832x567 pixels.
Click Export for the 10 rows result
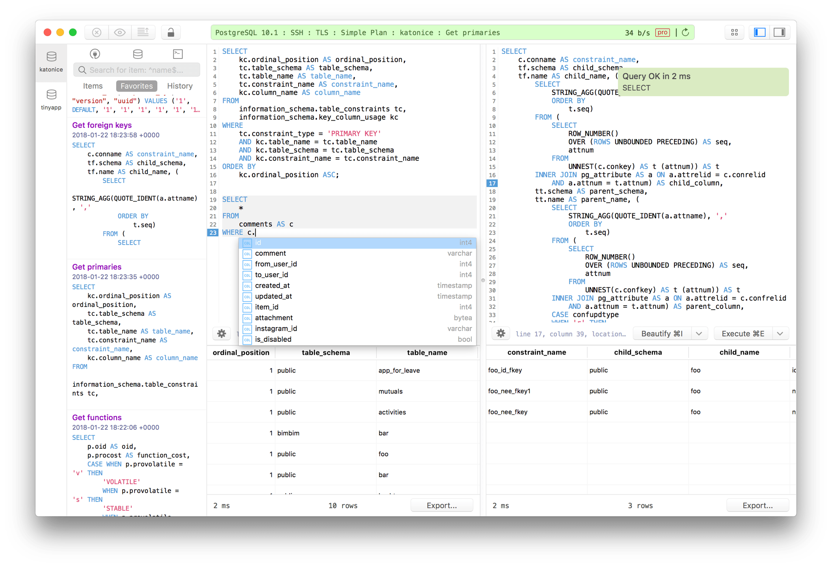click(x=442, y=505)
